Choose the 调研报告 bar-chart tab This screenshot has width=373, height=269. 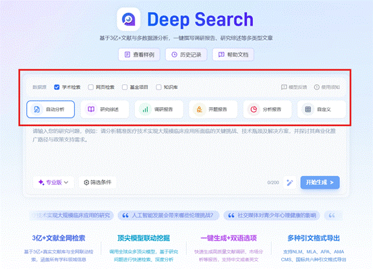click(x=159, y=109)
